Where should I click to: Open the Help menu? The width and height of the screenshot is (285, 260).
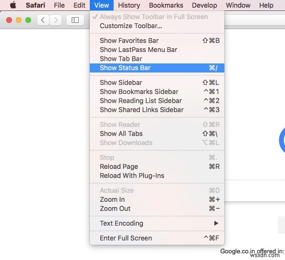266,5
